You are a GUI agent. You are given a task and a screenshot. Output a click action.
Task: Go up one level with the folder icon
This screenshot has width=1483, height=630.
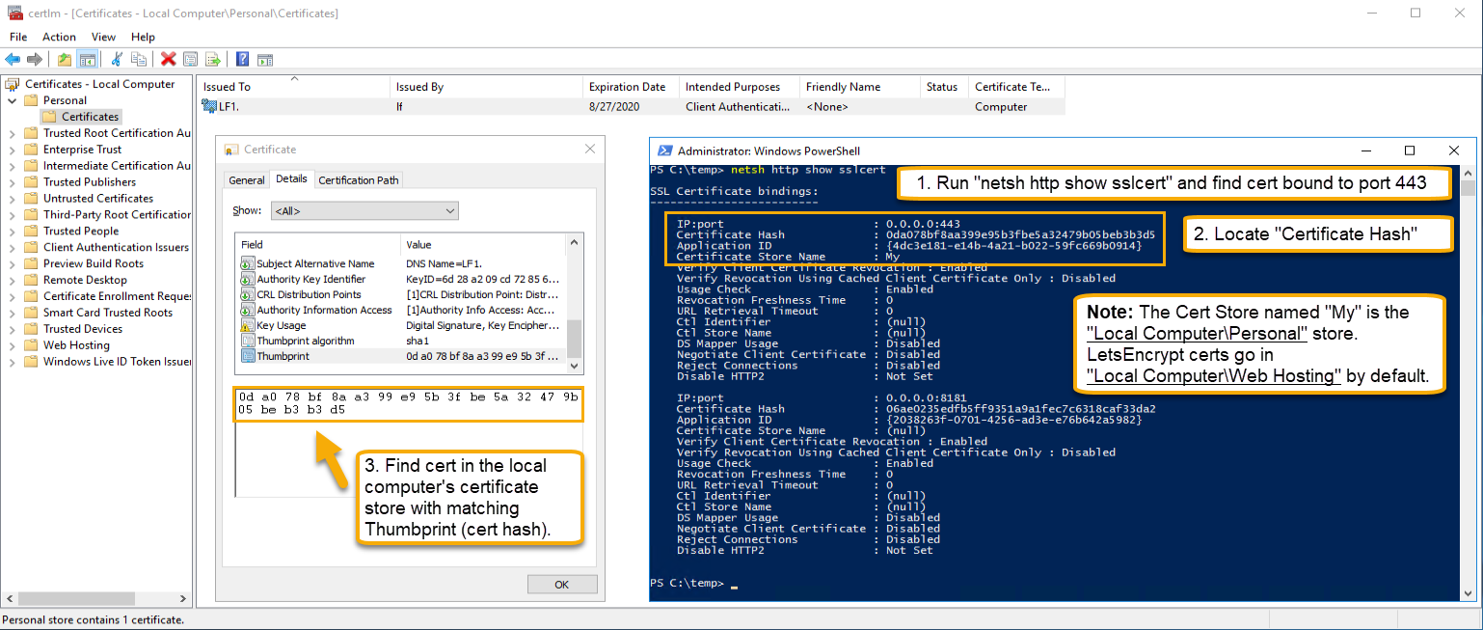[x=65, y=59]
